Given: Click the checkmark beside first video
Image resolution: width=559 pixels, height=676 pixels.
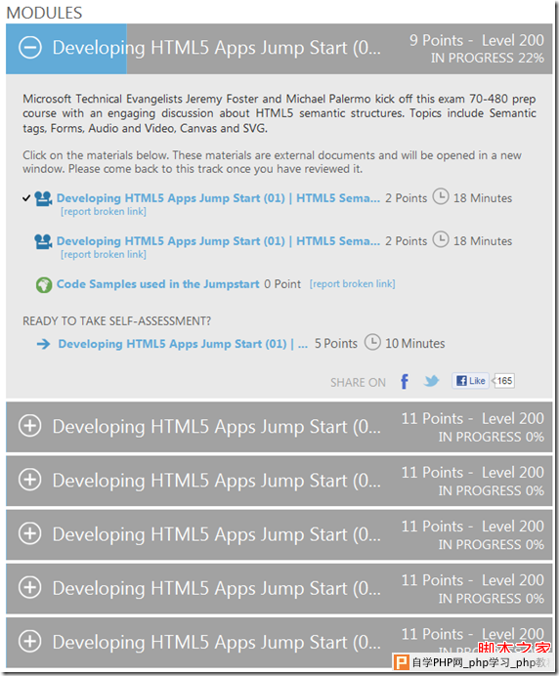Looking at the screenshot, I should point(26,198).
